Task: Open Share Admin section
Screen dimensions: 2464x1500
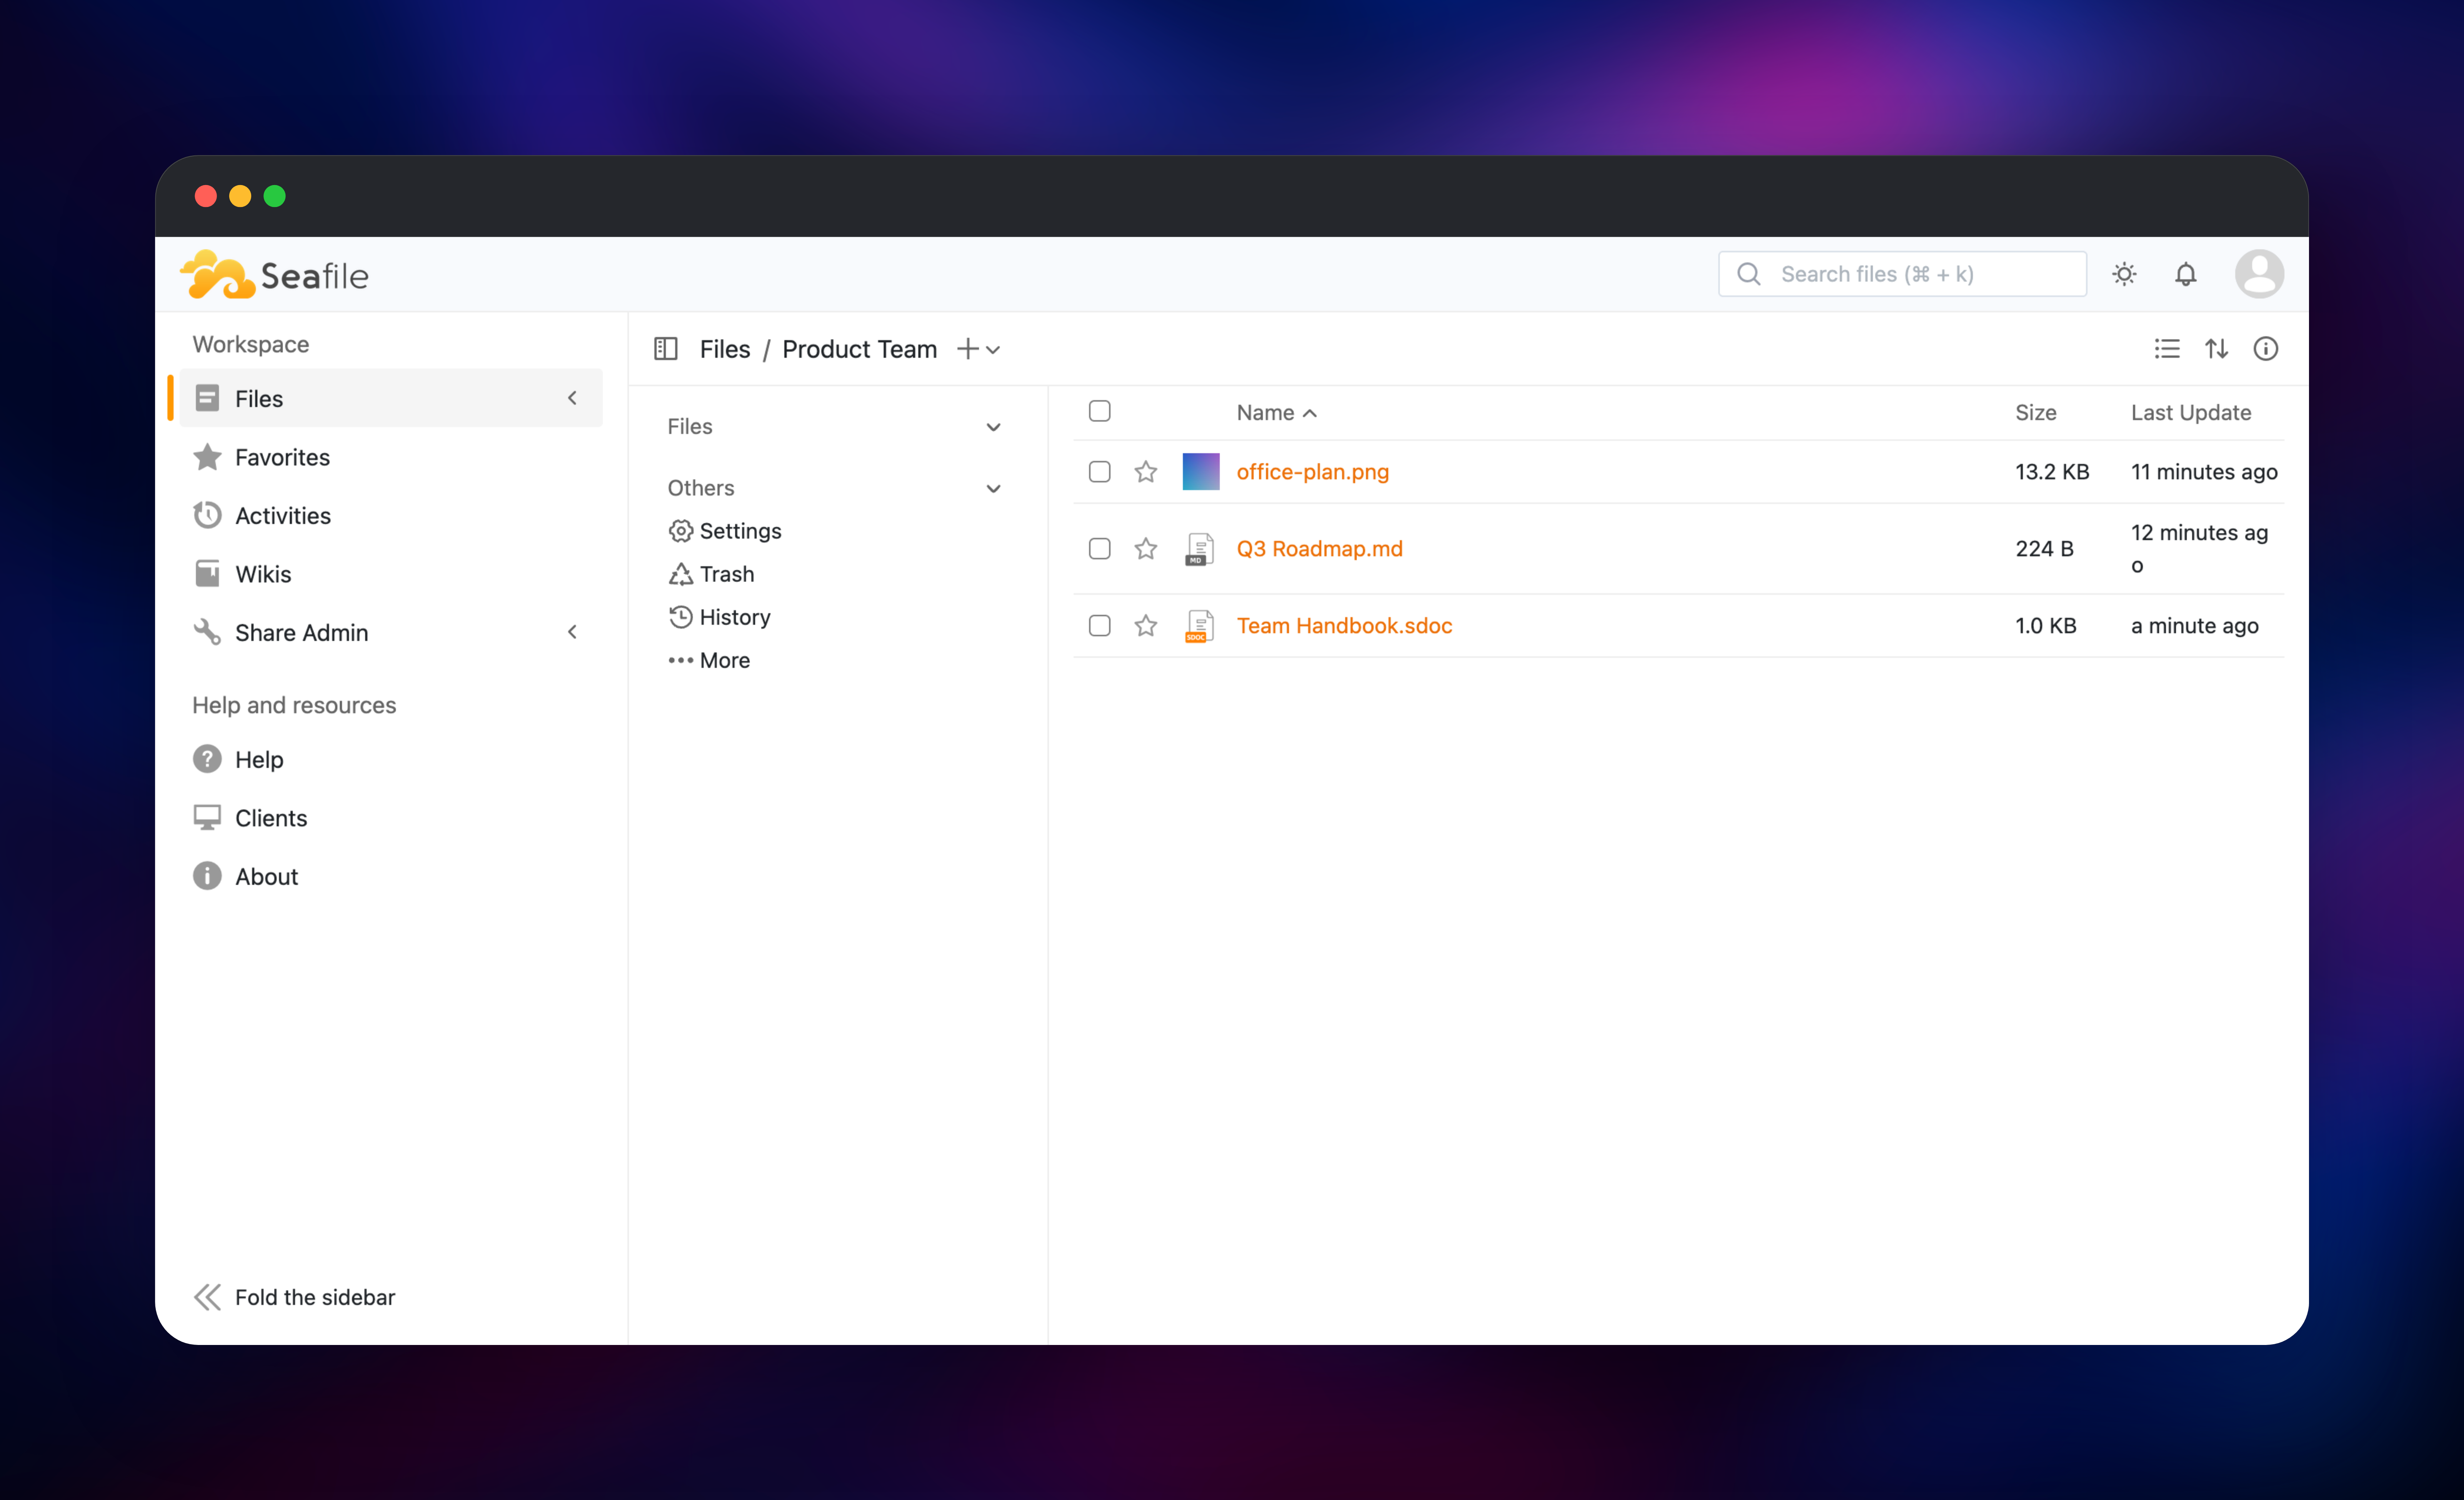Action: 391,632
